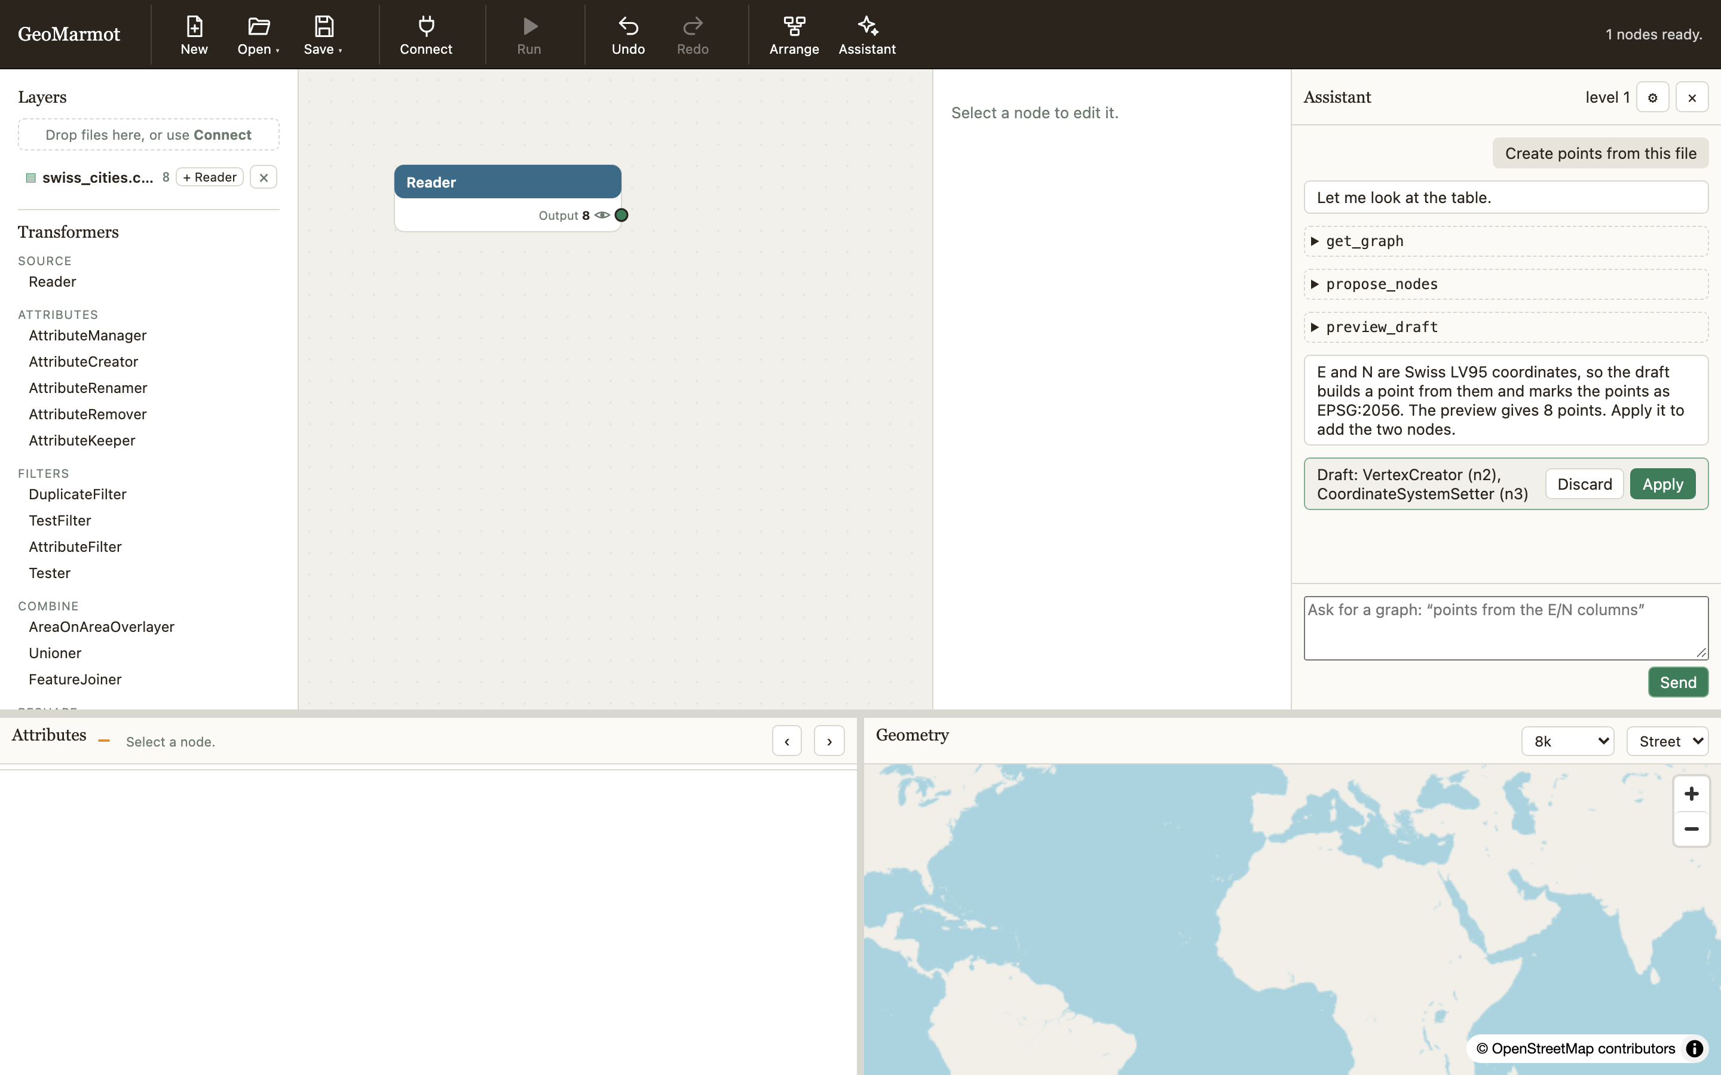Go to next attributes page

click(x=829, y=741)
